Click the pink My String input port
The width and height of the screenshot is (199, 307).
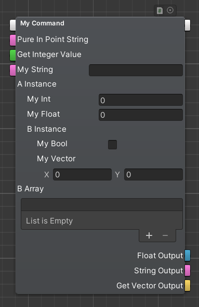click(x=13, y=70)
